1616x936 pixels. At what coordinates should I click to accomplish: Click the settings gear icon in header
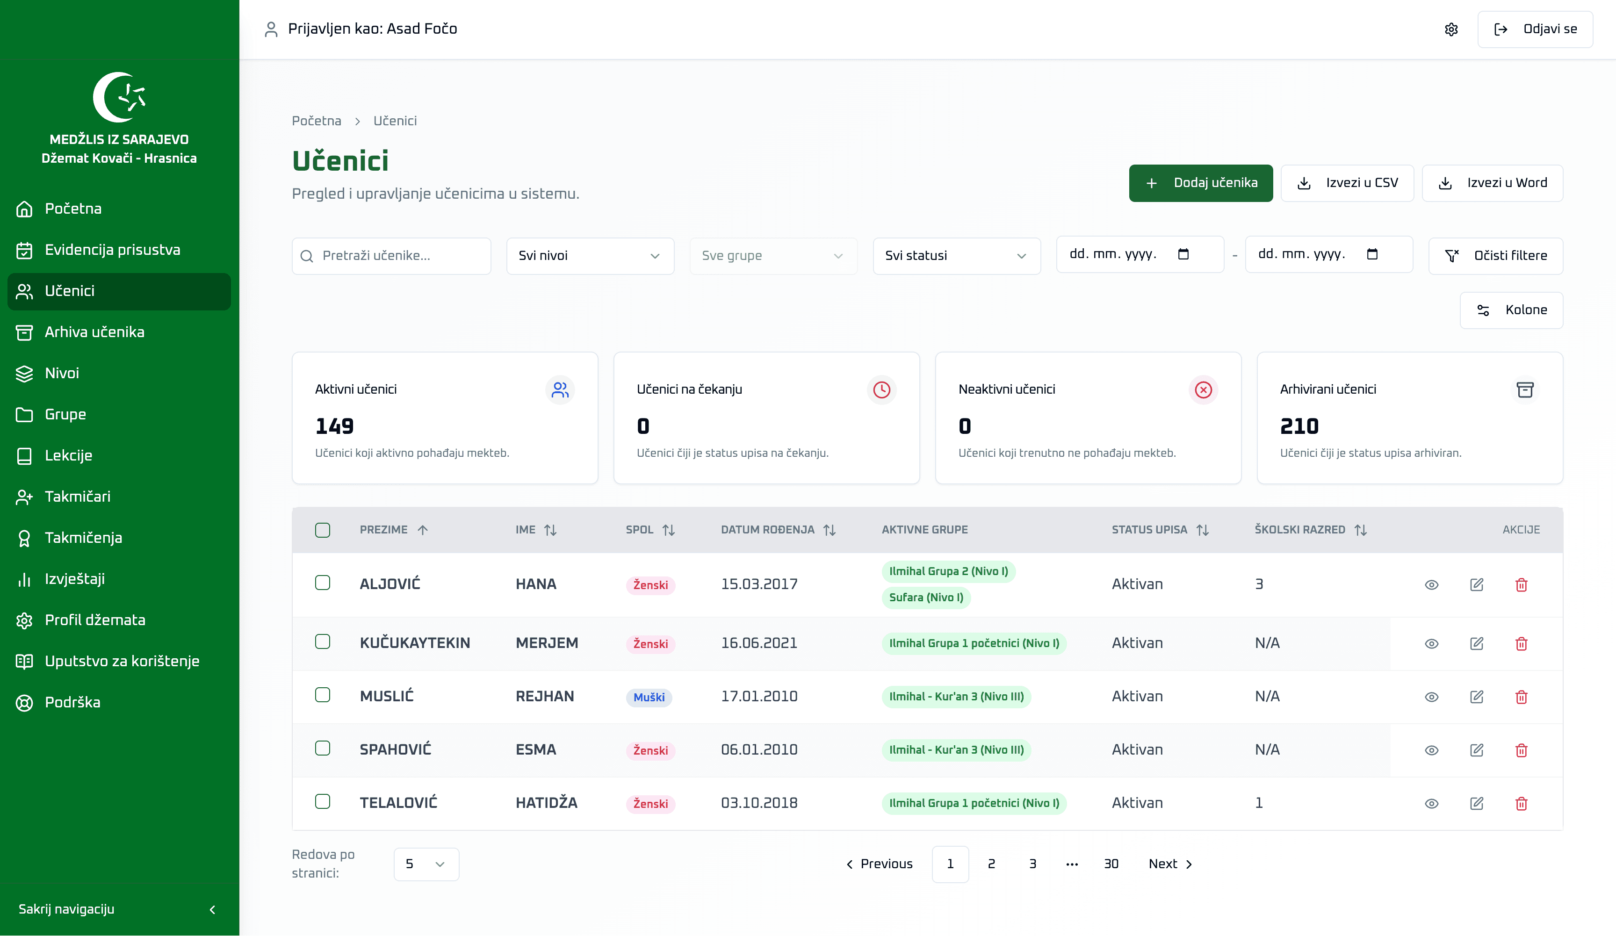tap(1451, 29)
